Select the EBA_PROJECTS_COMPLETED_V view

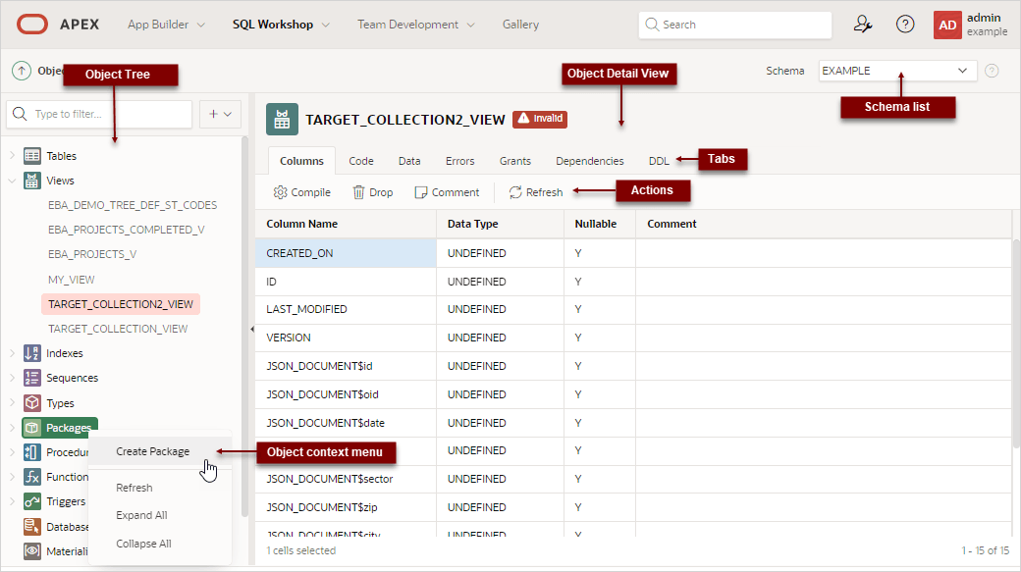tap(127, 230)
